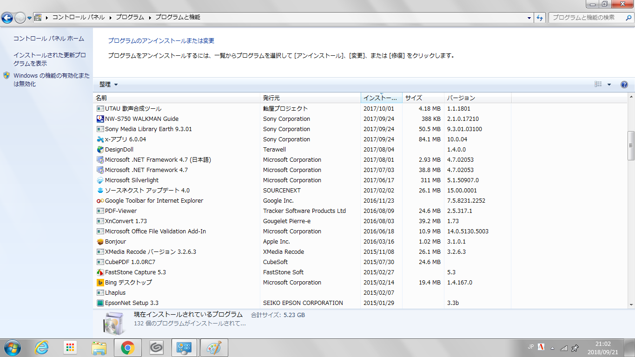Open Google Chrome from the taskbar
This screenshot has height=357, width=635.
(127, 347)
